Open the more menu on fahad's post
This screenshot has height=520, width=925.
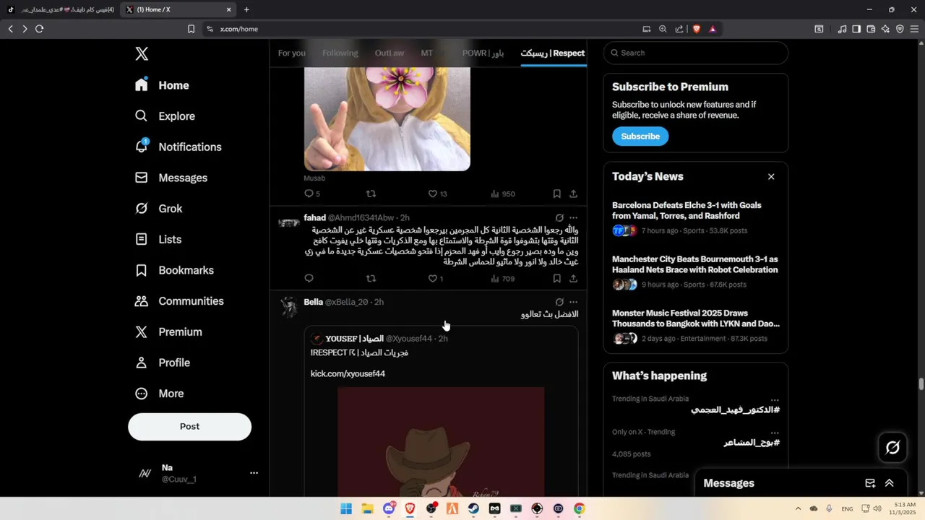coord(573,217)
